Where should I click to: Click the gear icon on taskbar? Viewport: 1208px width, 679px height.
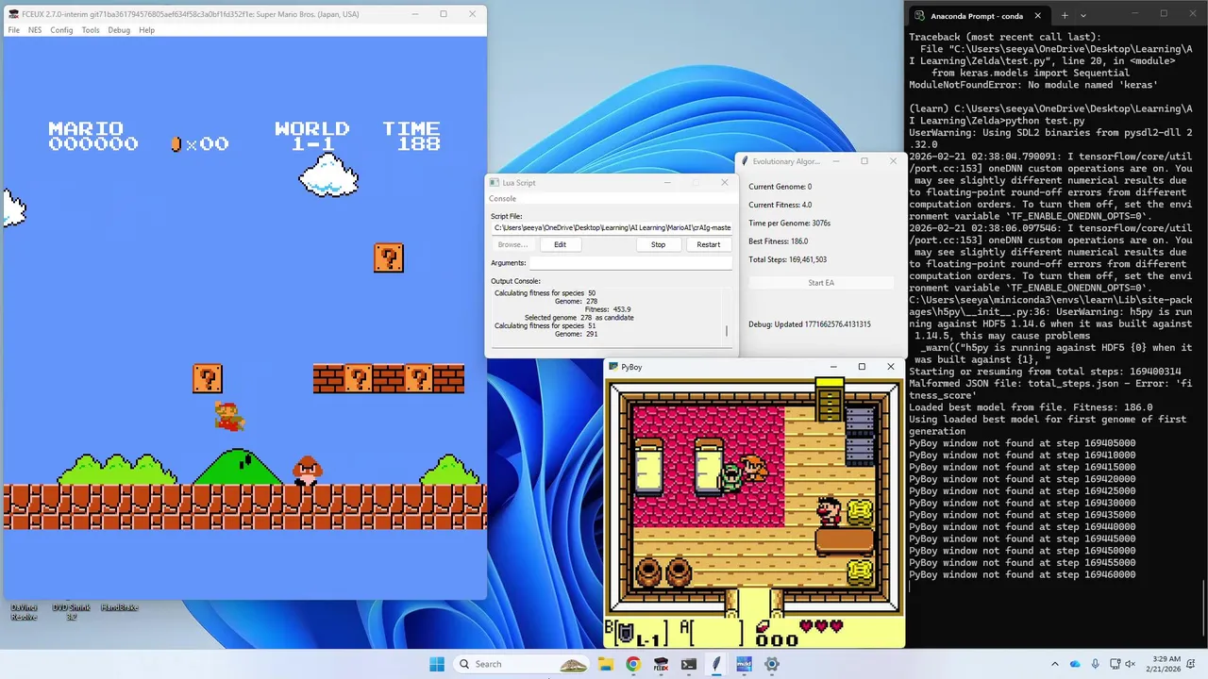[x=772, y=664]
